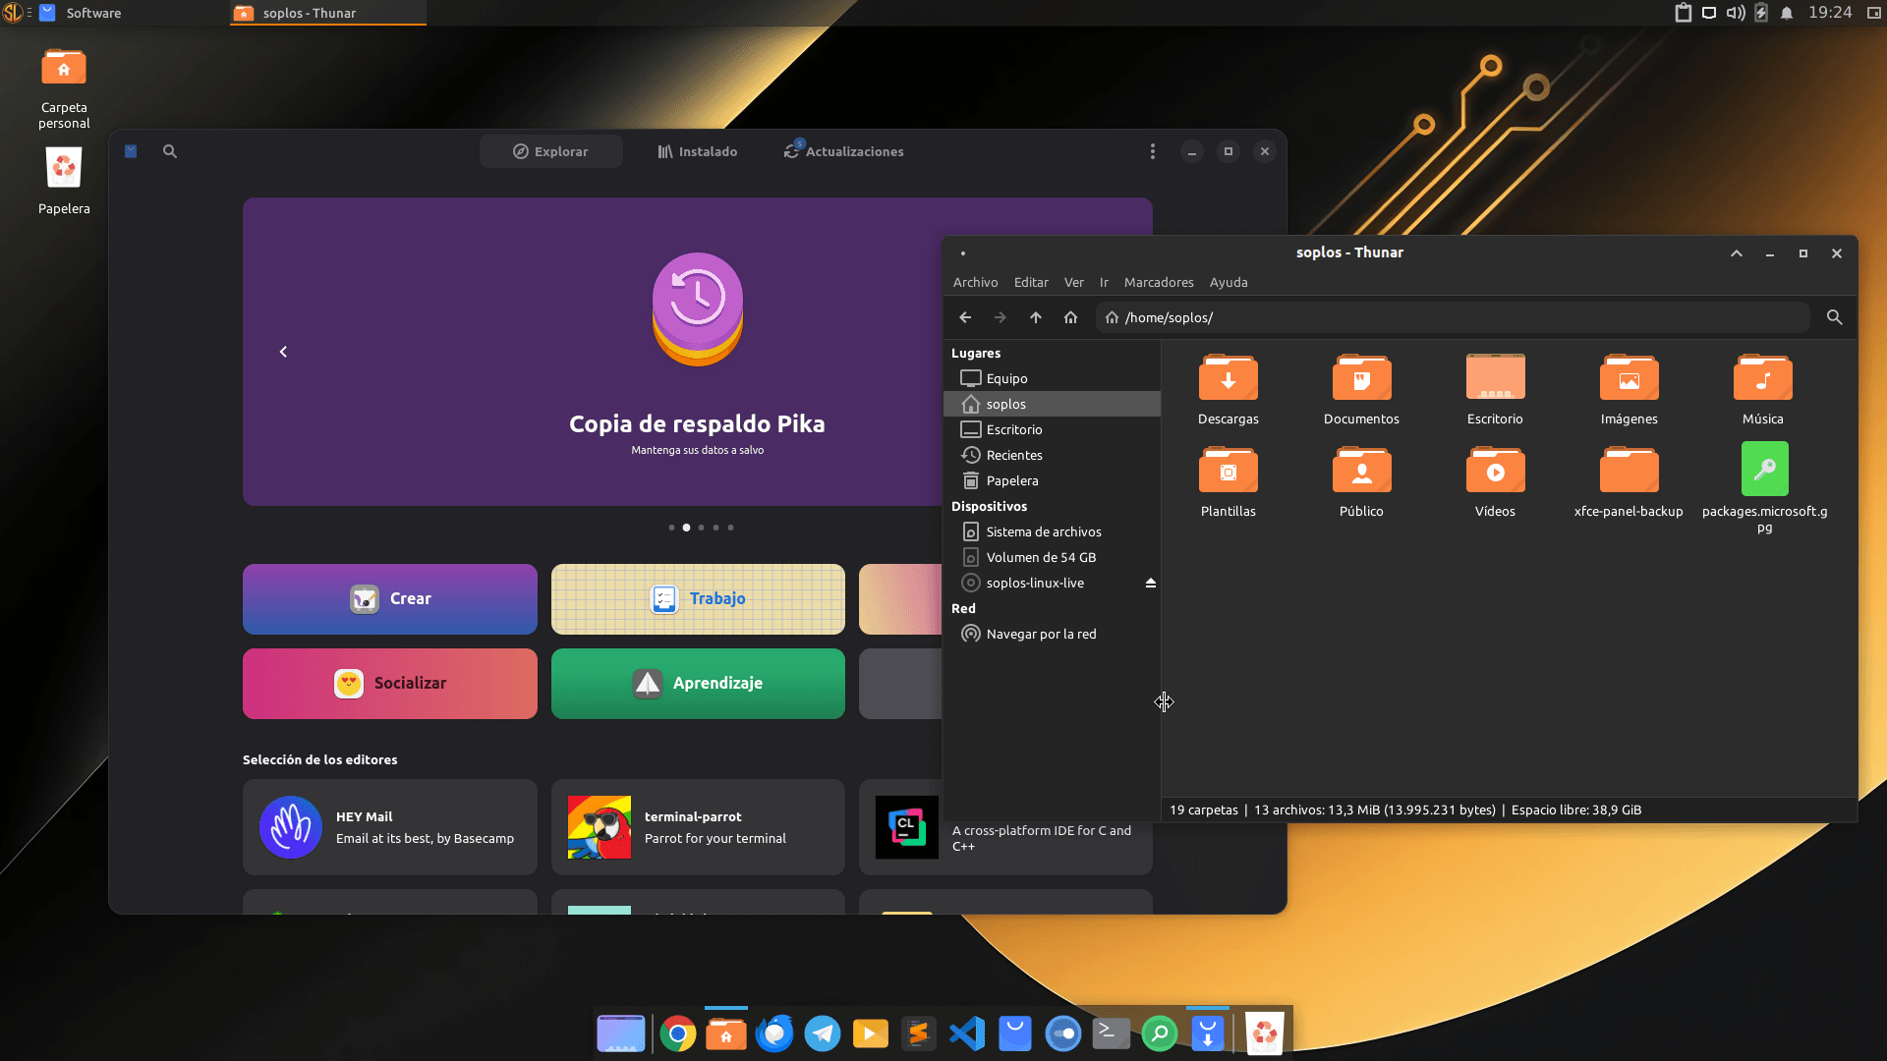The height and width of the screenshot is (1061, 1887).
Task: Open the notifications bell in the panel
Action: pos(1787,13)
